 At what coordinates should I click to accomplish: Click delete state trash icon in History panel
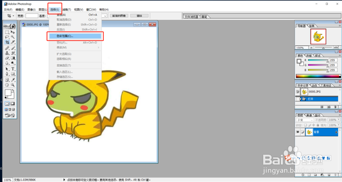click(335, 107)
